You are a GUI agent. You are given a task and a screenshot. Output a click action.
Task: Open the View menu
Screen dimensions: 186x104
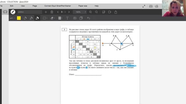[23, 6]
